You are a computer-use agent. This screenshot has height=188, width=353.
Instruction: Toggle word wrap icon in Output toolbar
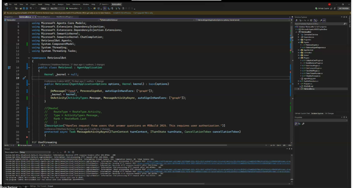[69, 152]
